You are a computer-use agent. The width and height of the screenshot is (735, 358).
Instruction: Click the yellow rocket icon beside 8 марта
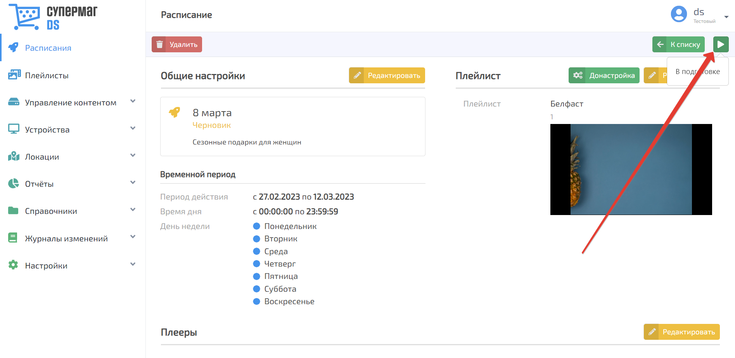[175, 112]
